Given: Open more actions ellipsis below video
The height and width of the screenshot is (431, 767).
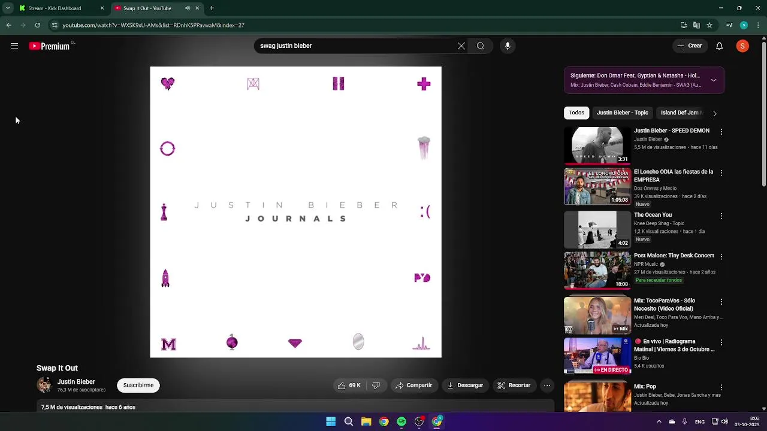Looking at the screenshot, I should [547, 386].
